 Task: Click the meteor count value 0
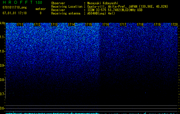[x=41, y=13]
